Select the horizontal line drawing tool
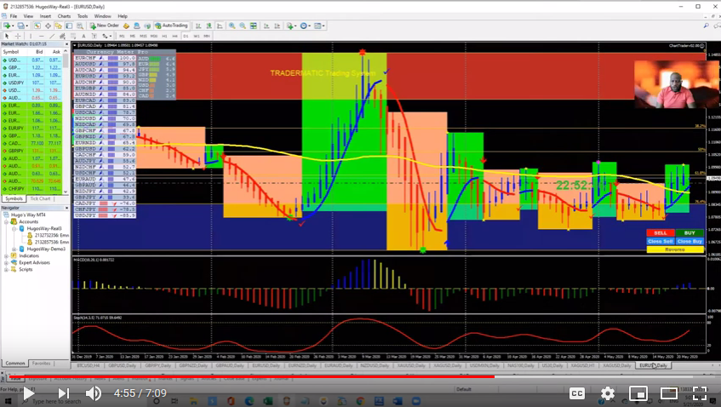Viewport: 721px width, 407px height. [x=42, y=36]
